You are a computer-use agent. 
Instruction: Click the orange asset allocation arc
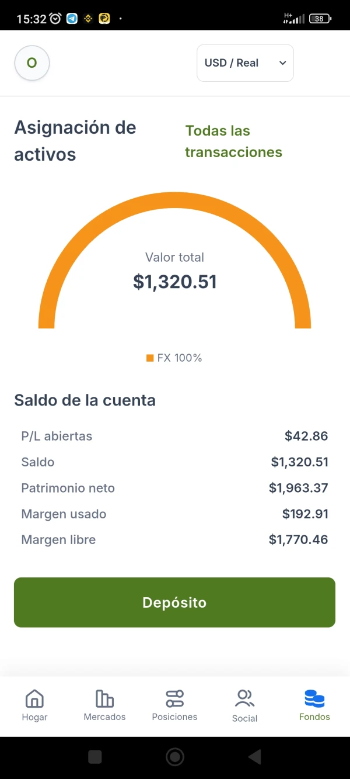(x=174, y=200)
